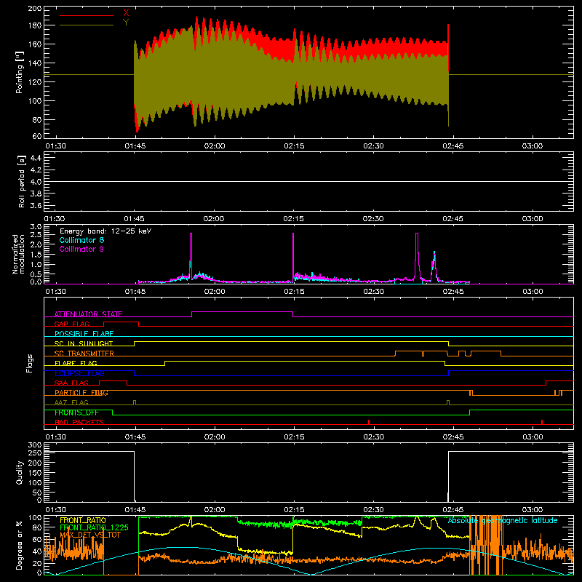The height and width of the screenshot is (582, 582).
Task: Select the PARTICLE_FLAG label
Action: [81, 393]
